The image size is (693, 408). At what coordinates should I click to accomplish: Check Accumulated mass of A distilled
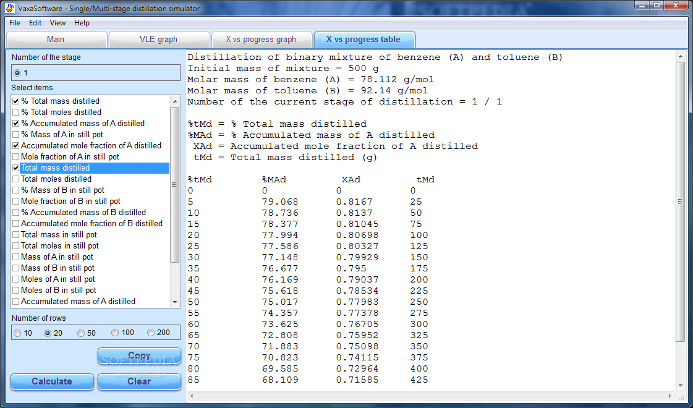16,302
